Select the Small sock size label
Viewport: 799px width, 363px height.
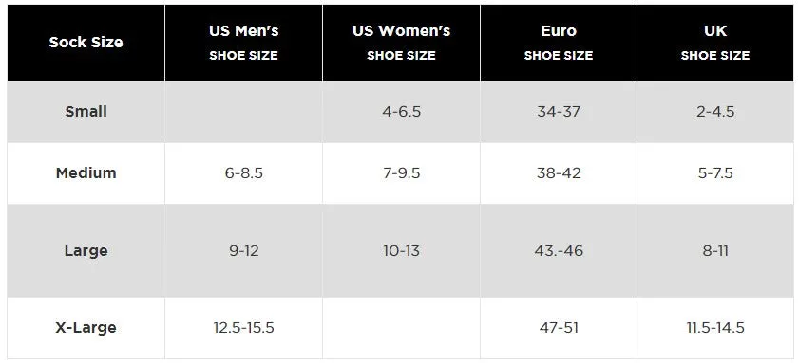point(86,111)
